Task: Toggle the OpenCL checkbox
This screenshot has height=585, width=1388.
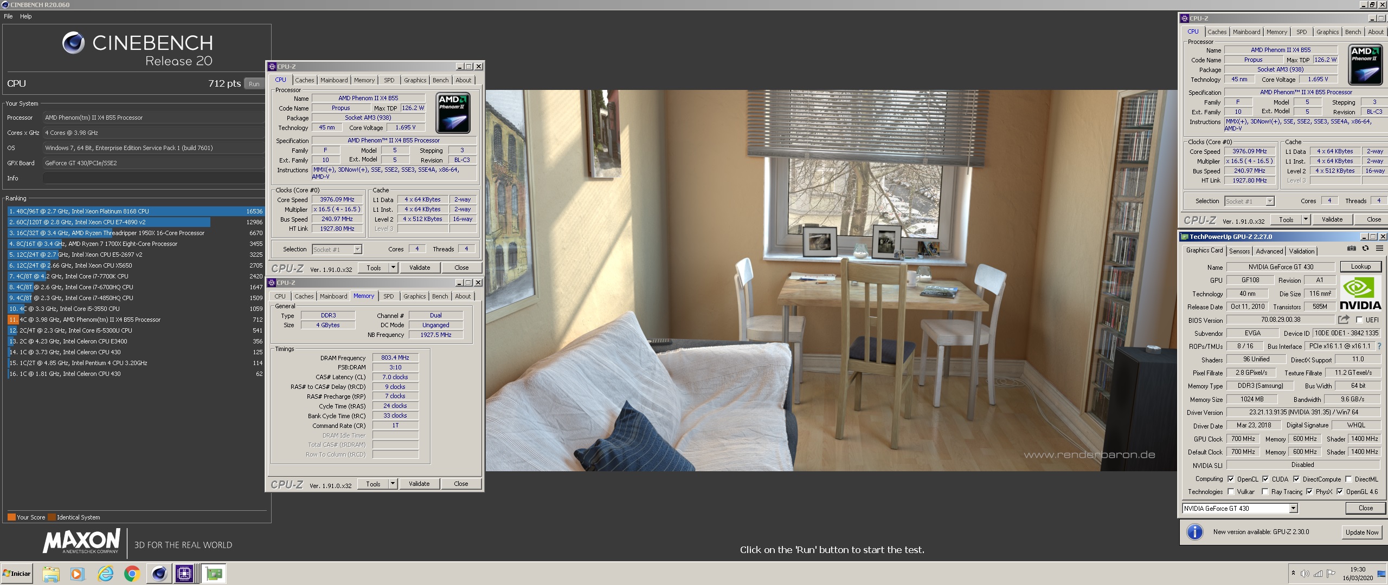Action: pos(1231,479)
